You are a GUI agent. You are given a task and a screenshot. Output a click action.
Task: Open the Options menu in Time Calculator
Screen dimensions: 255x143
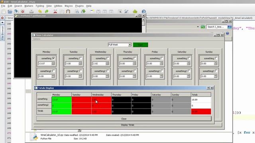pos(36,39)
